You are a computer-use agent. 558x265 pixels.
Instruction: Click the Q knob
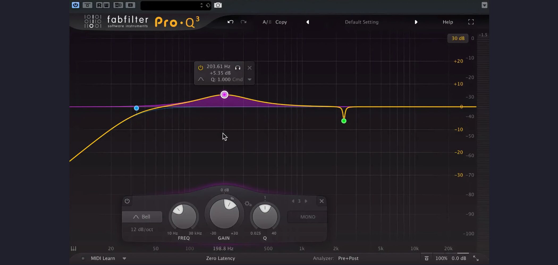pos(265,217)
